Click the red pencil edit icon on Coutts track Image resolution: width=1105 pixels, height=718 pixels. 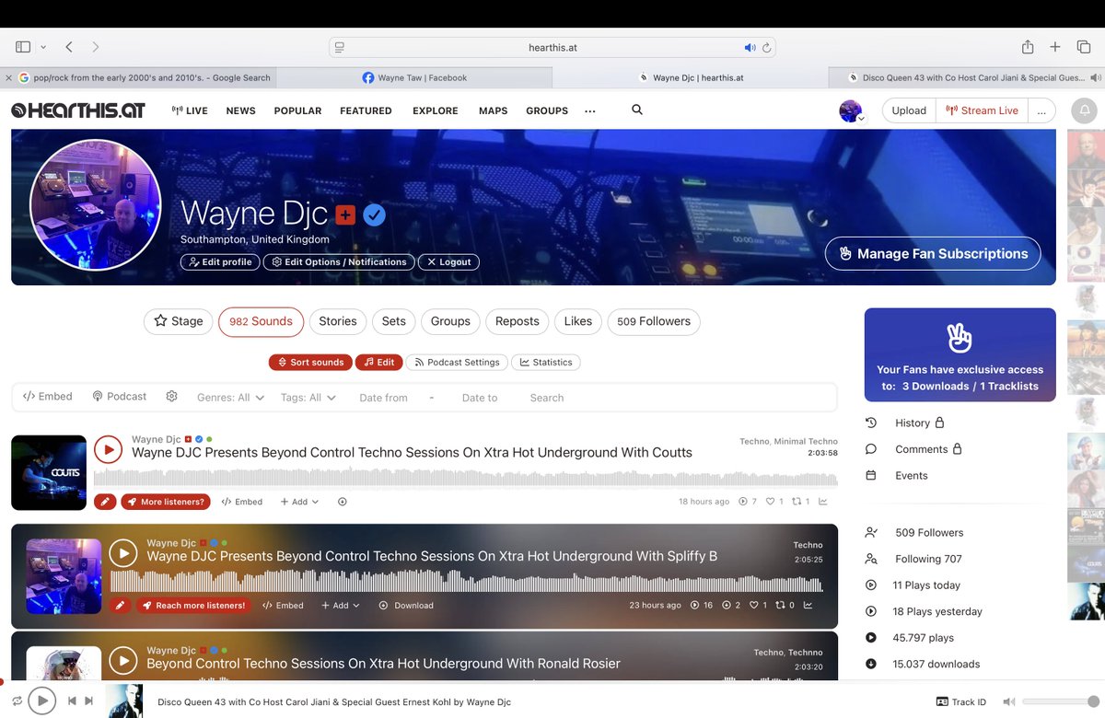point(105,502)
